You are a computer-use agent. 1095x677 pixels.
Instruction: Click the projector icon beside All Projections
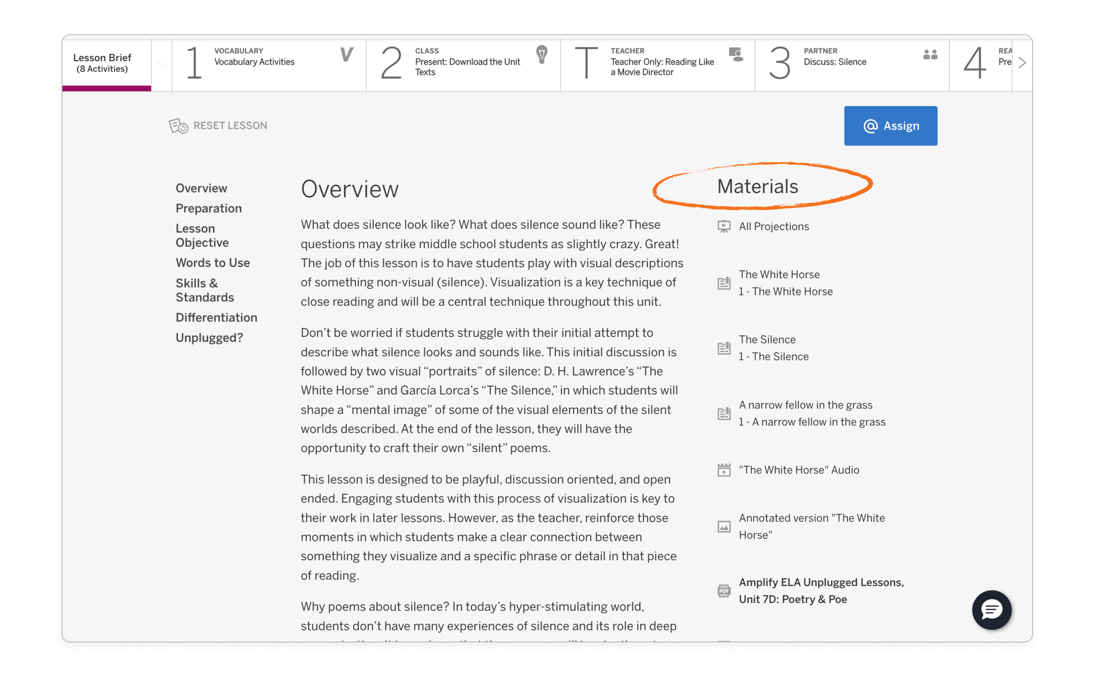[724, 227]
